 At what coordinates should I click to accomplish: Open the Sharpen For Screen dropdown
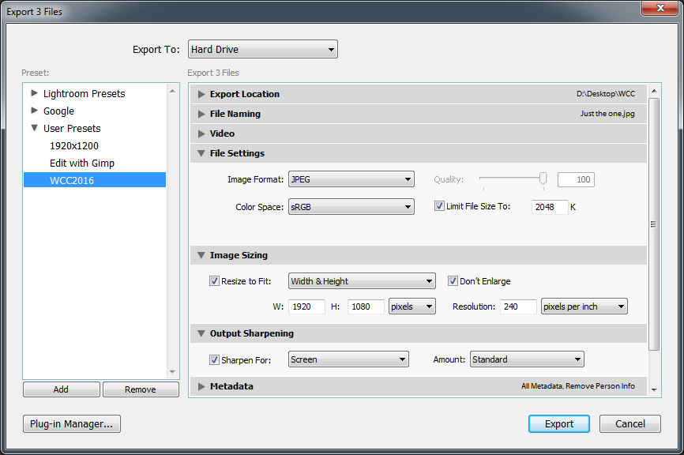pos(348,359)
